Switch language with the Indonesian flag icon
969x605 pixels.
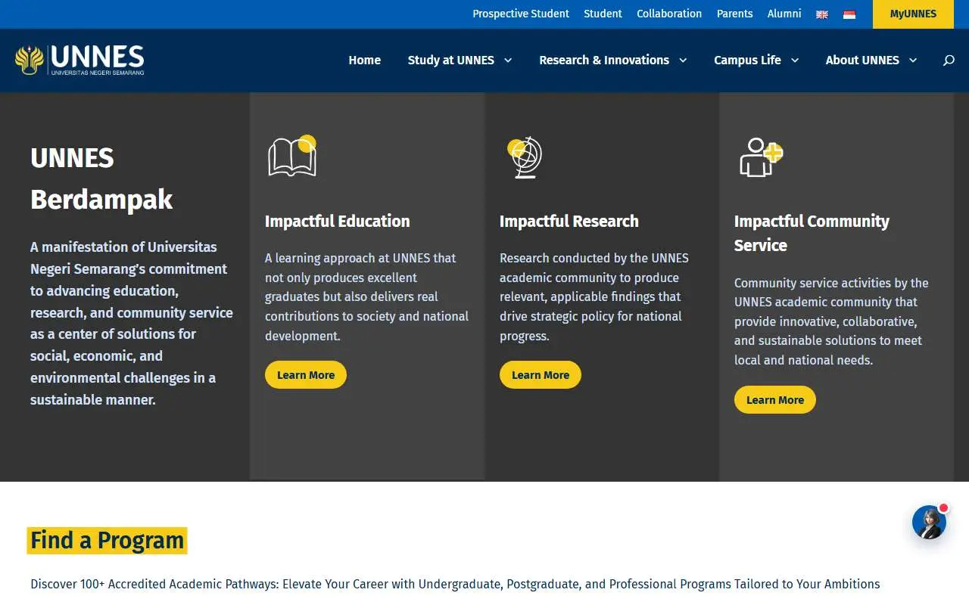pos(849,14)
